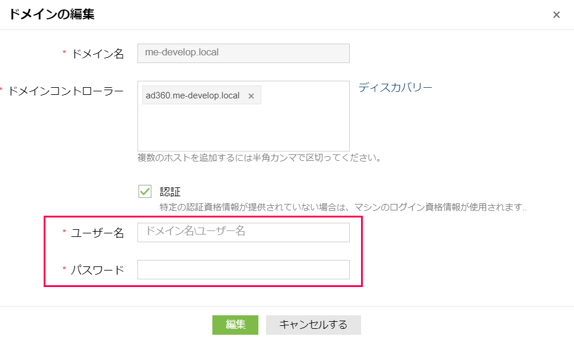
Task: Click the ユーザー名 field label
Action: [98, 233]
